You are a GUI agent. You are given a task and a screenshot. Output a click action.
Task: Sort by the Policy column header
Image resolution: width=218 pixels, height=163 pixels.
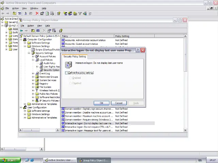pyautogui.click(x=88, y=36)
